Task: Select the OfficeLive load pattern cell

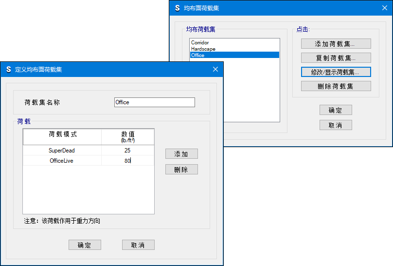Action: (x=62, y=161)
